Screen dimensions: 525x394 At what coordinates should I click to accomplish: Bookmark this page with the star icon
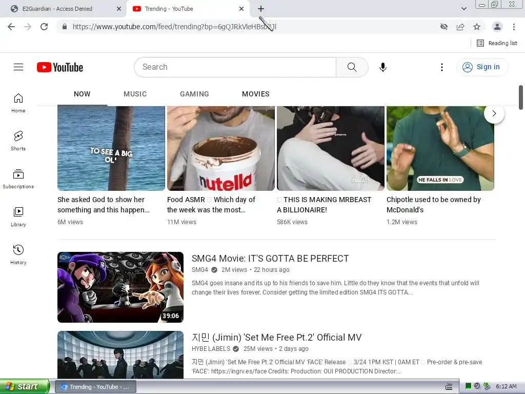tap(477, 27)
